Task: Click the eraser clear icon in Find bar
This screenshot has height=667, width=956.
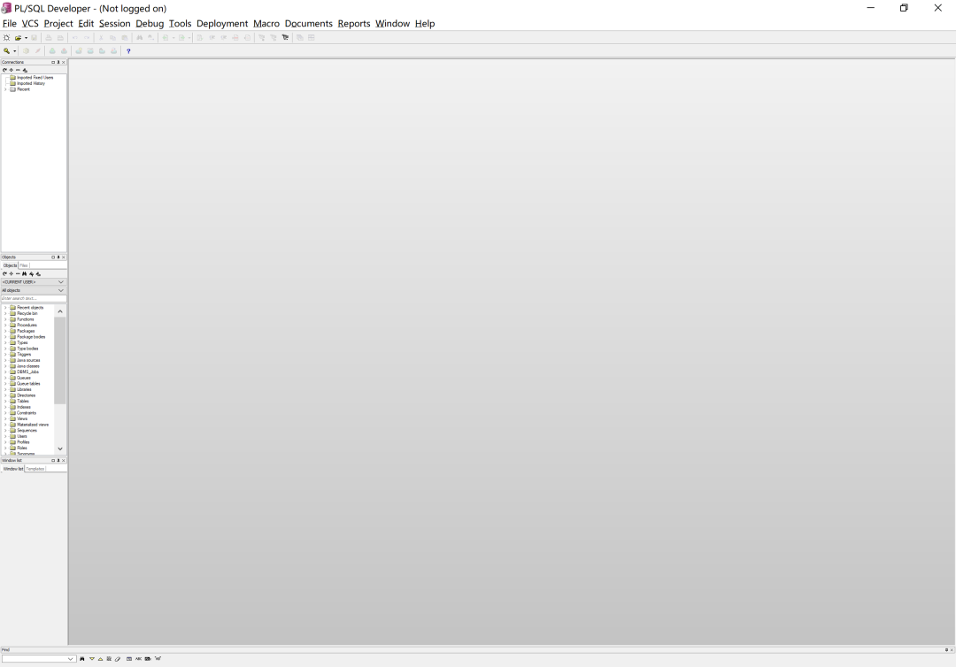Action: coord(118,658)
